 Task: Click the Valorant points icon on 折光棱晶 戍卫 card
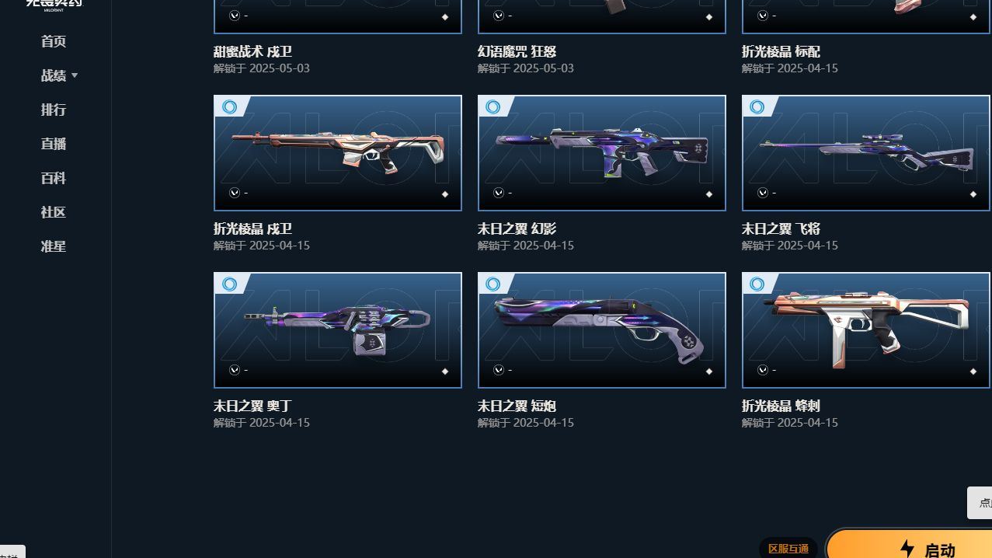(235, 193)
